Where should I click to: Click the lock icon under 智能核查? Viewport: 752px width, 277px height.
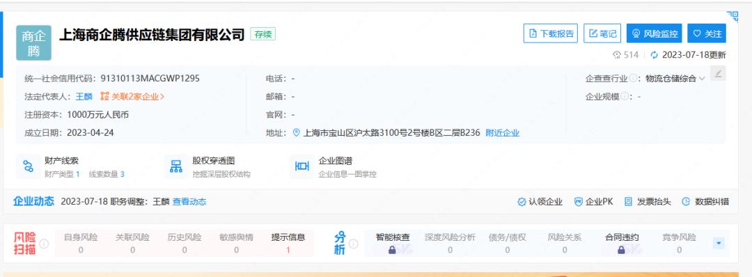click(x=392, y=250)
